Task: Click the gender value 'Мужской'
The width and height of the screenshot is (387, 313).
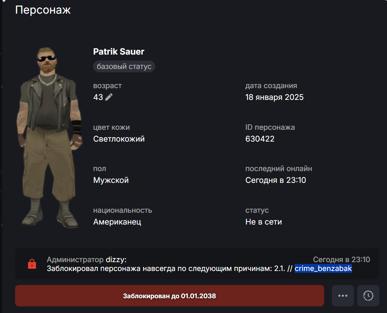Action: coord(111,180)
